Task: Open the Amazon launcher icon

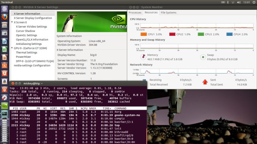Action: click(x=5, y=81)
